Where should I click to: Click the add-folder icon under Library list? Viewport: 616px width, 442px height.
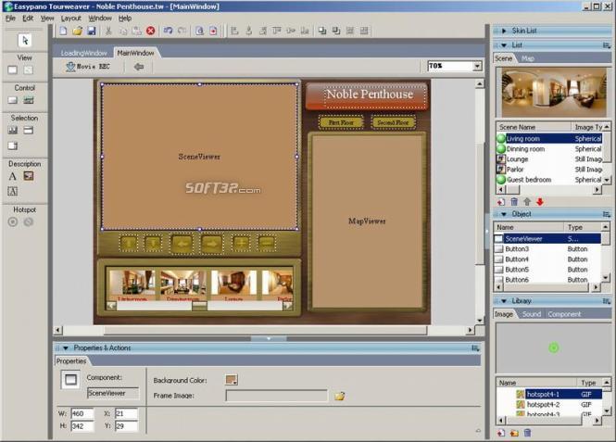pyautogui.click(x=514, y=433)
